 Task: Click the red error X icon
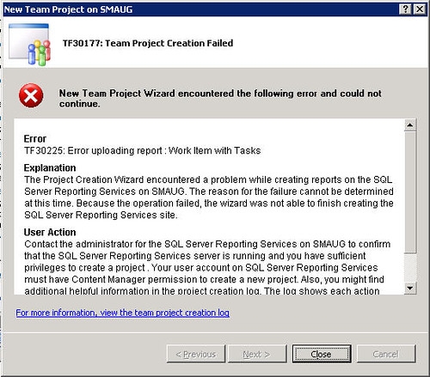click(x=31, y=95)
